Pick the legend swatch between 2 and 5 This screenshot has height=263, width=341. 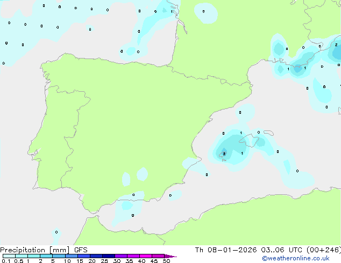tap(46, 256)
